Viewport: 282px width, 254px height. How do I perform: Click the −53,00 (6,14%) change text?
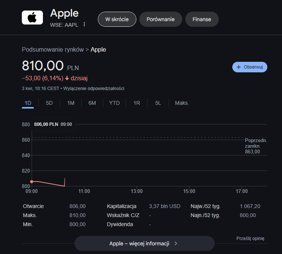coord(43,78)
